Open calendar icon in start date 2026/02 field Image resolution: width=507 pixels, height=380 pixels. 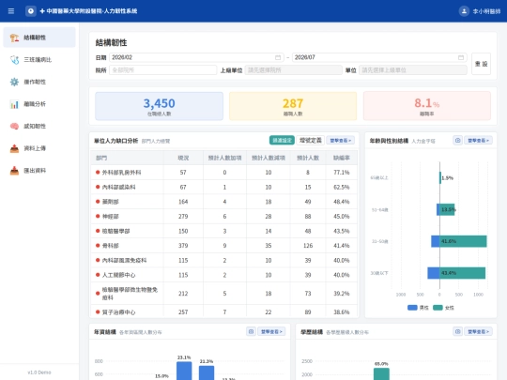(278, 57)
